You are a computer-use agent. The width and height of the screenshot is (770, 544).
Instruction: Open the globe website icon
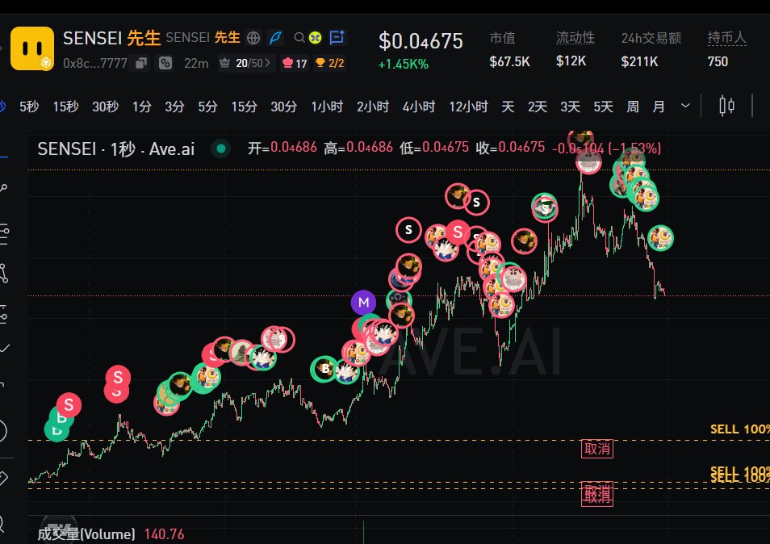(253, 38)
